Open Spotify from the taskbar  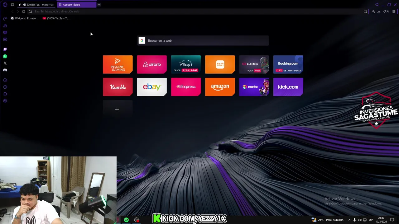pos(126,220)
